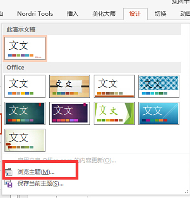Apply the default white Office theme

25,86
